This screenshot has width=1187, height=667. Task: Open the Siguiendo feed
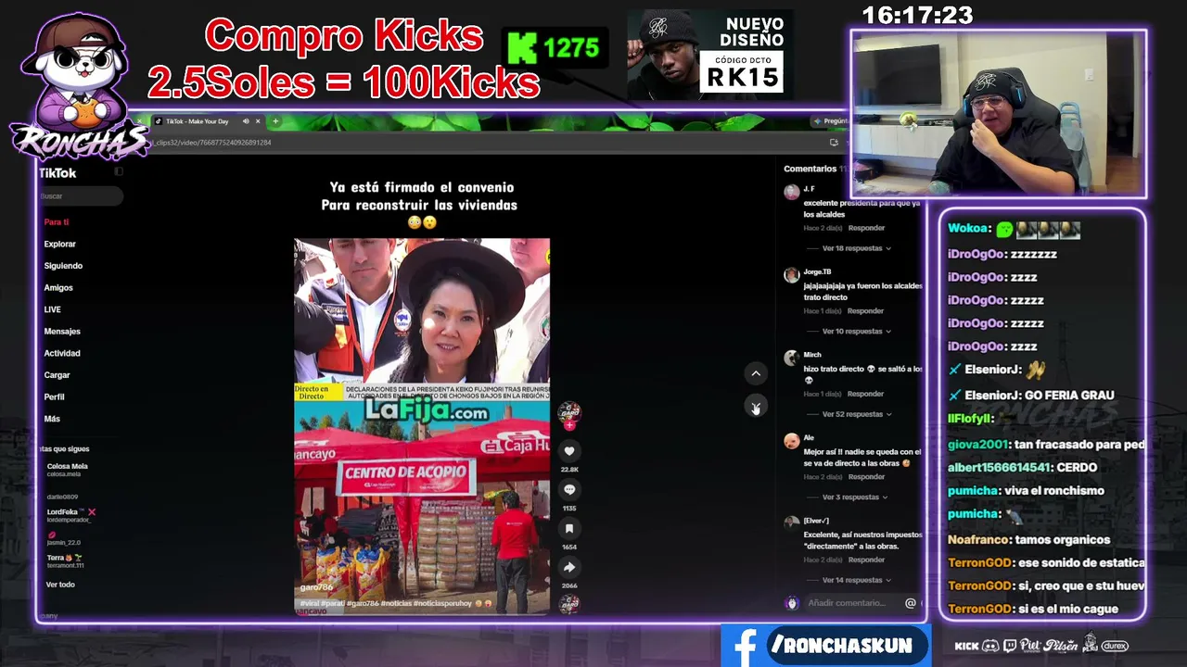click(63, 266)
